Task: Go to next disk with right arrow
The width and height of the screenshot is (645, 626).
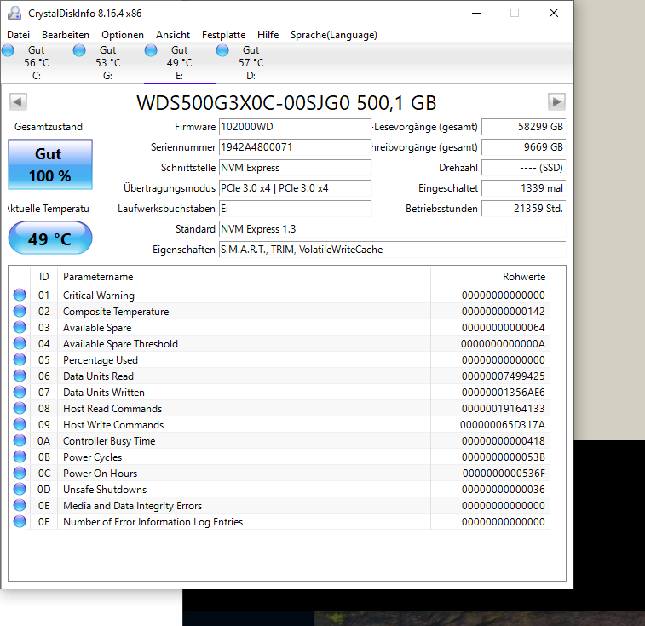Action: 556,101
